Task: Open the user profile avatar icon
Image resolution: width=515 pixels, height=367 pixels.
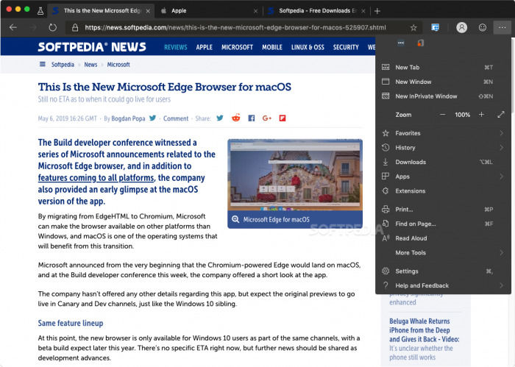Action: coord(461,27)
